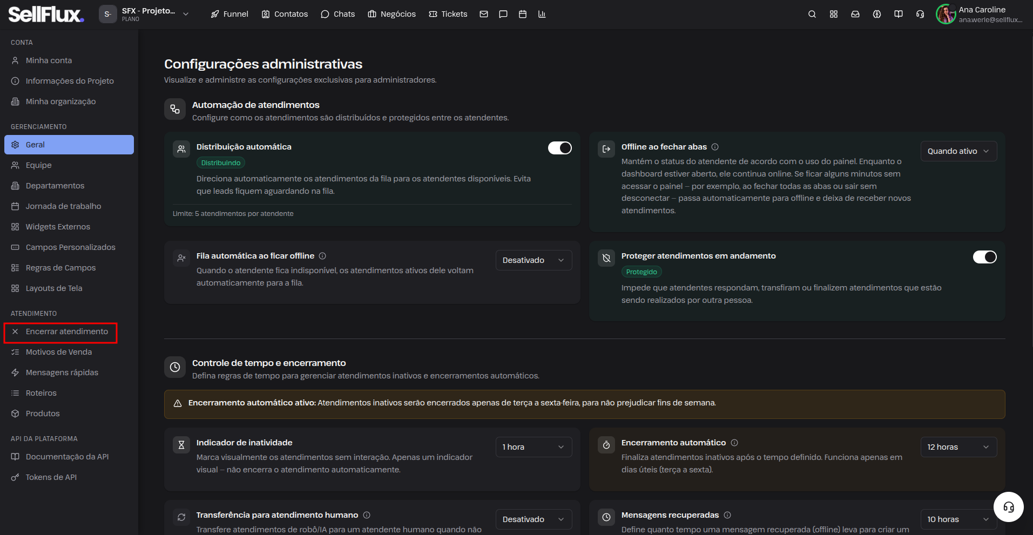Click info icon beside Transferência para atendimento humano
Image resolution: width=1033 pixels, height=535 pixels.
(367, 515)
